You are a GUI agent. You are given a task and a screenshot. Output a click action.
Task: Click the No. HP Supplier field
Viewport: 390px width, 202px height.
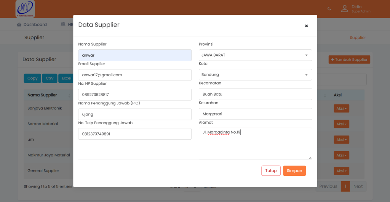(134, 95)
